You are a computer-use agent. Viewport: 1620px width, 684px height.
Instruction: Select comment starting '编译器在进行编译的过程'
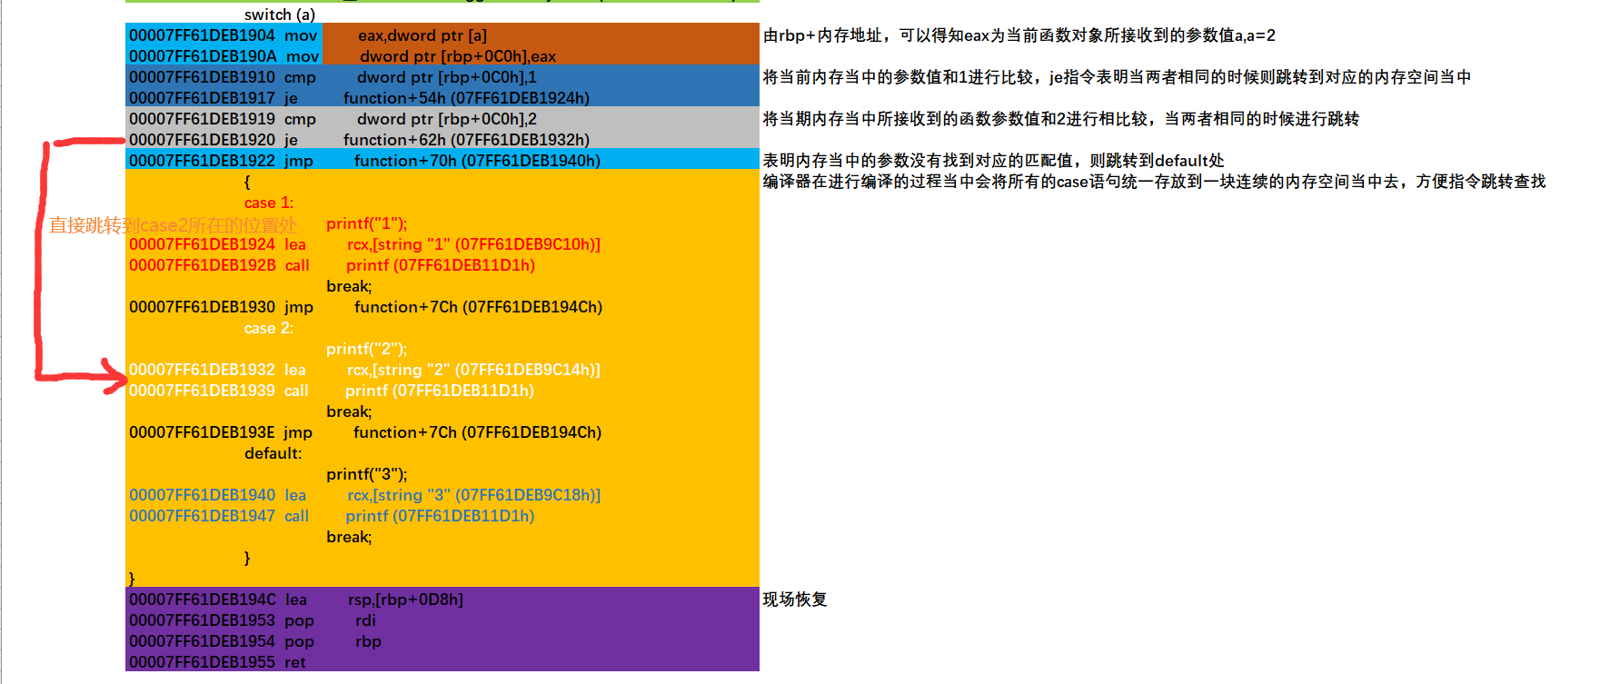[1154, 182]
